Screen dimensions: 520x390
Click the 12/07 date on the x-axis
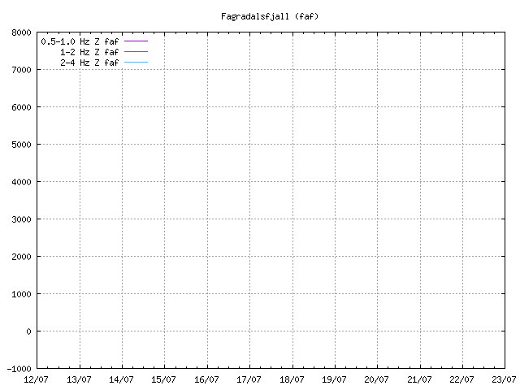[37, 379]
